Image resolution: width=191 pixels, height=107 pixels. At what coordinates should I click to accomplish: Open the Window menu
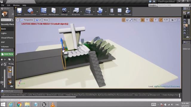(x=16, y=5)
